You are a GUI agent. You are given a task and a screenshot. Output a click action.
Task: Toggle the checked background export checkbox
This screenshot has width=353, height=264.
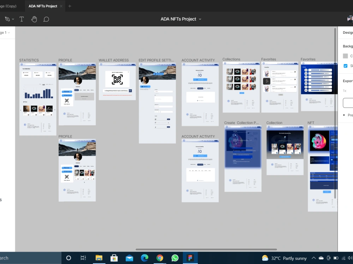pos(345,66)
